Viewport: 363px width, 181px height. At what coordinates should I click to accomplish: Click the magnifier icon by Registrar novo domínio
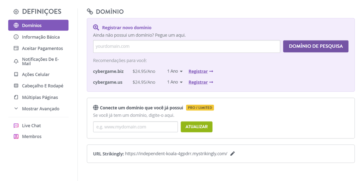coord(96,27)
